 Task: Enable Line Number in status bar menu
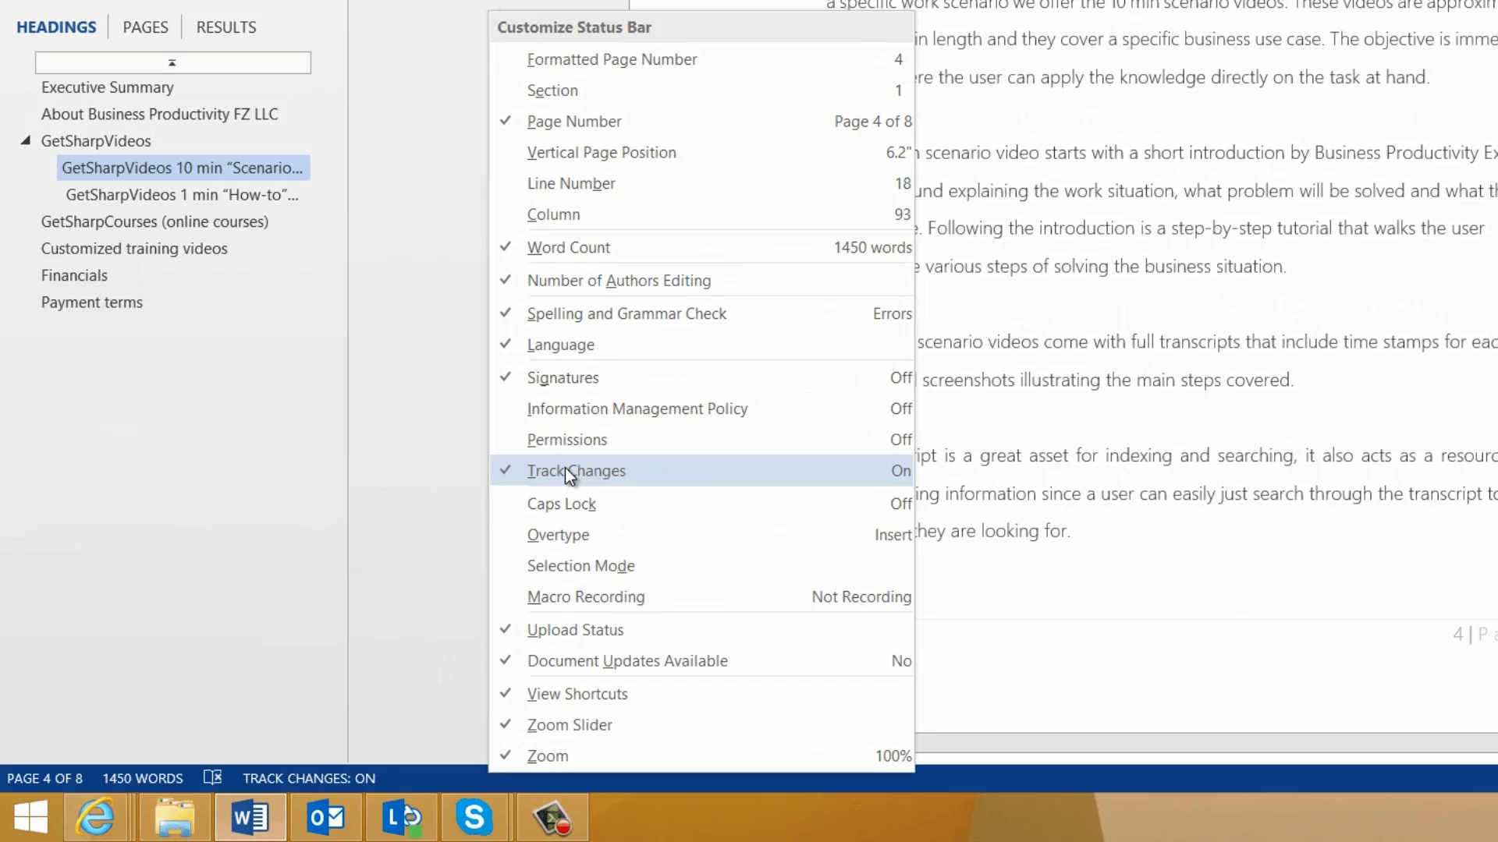[x=571, y=184]
